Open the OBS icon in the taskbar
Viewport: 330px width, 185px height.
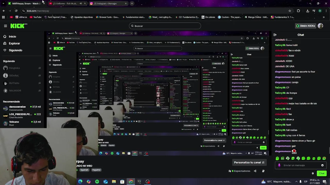point(147,182)
